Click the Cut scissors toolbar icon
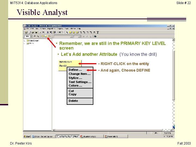 pyautogui.click(x=48, y=32)
